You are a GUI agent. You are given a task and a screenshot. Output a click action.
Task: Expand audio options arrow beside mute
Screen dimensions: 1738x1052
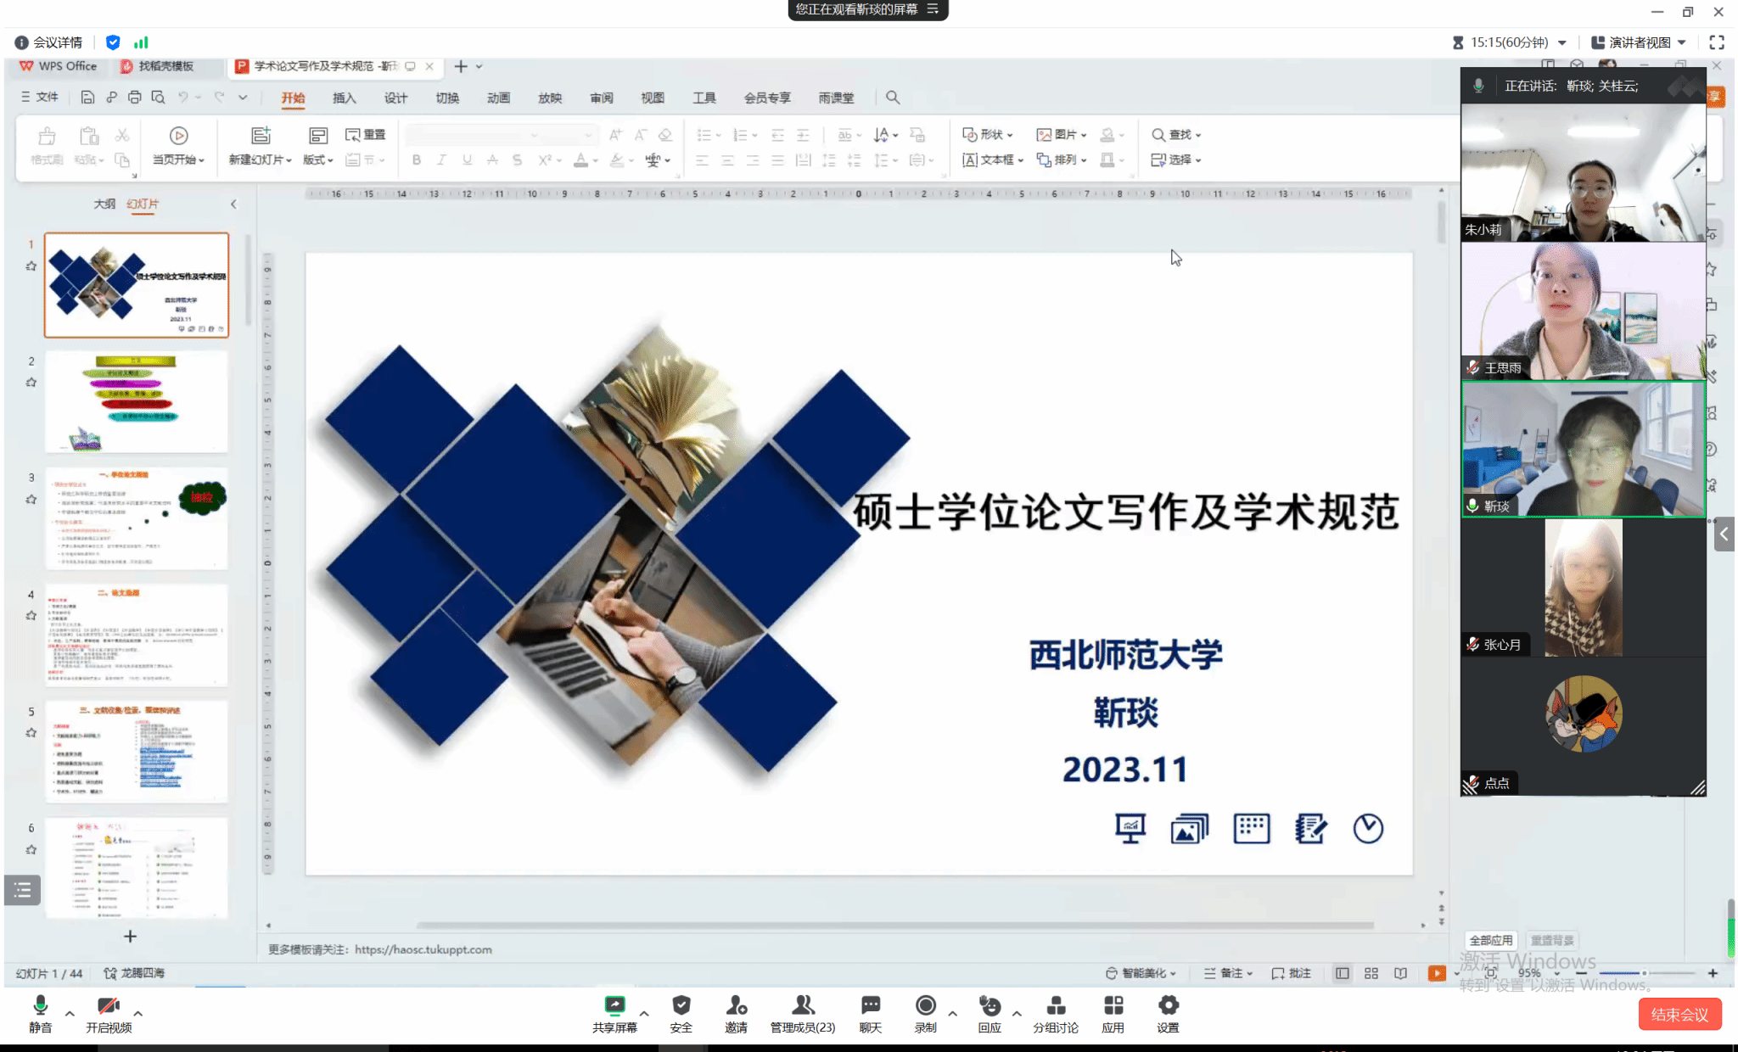[70, 1013]
